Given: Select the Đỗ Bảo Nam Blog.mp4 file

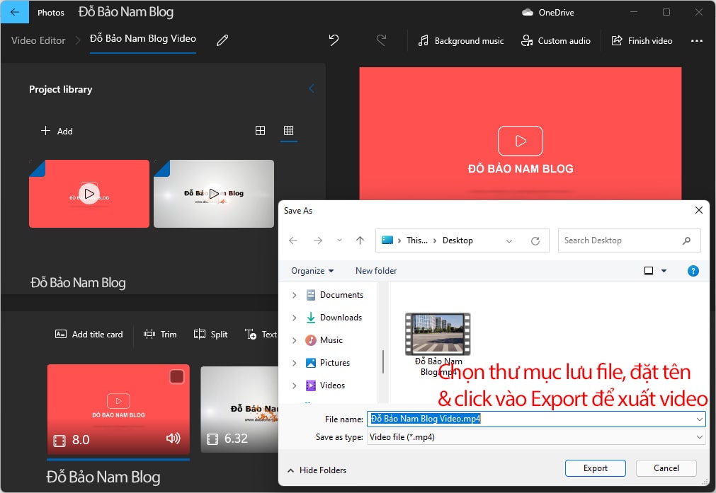Looking at the screenshot, I should [438, 344].
